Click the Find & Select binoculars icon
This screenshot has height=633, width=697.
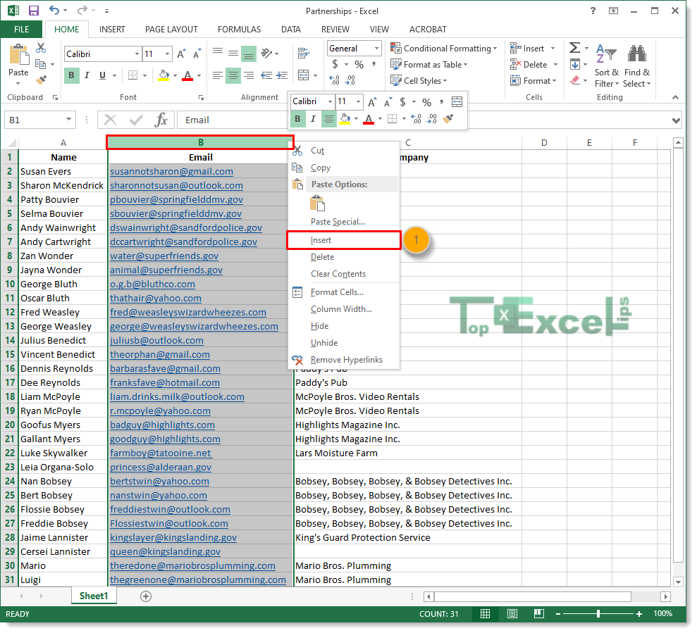pyautogui.click(x=637, y=54)
